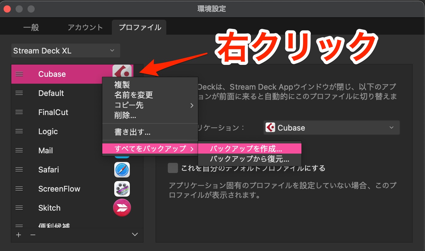The width and height of the screenshot is (425, 251).
Task: Open the application selector showing Cubase
Action: click(x=331, y=128)
